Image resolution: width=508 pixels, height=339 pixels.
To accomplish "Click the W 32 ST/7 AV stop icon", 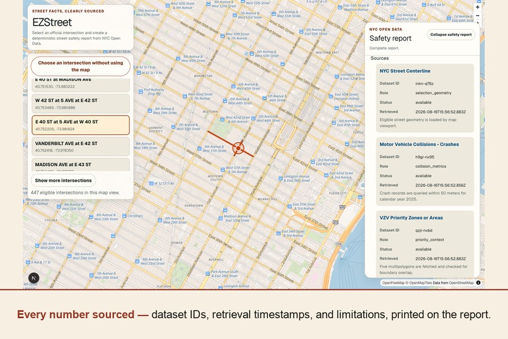I will tap(151, 184).
